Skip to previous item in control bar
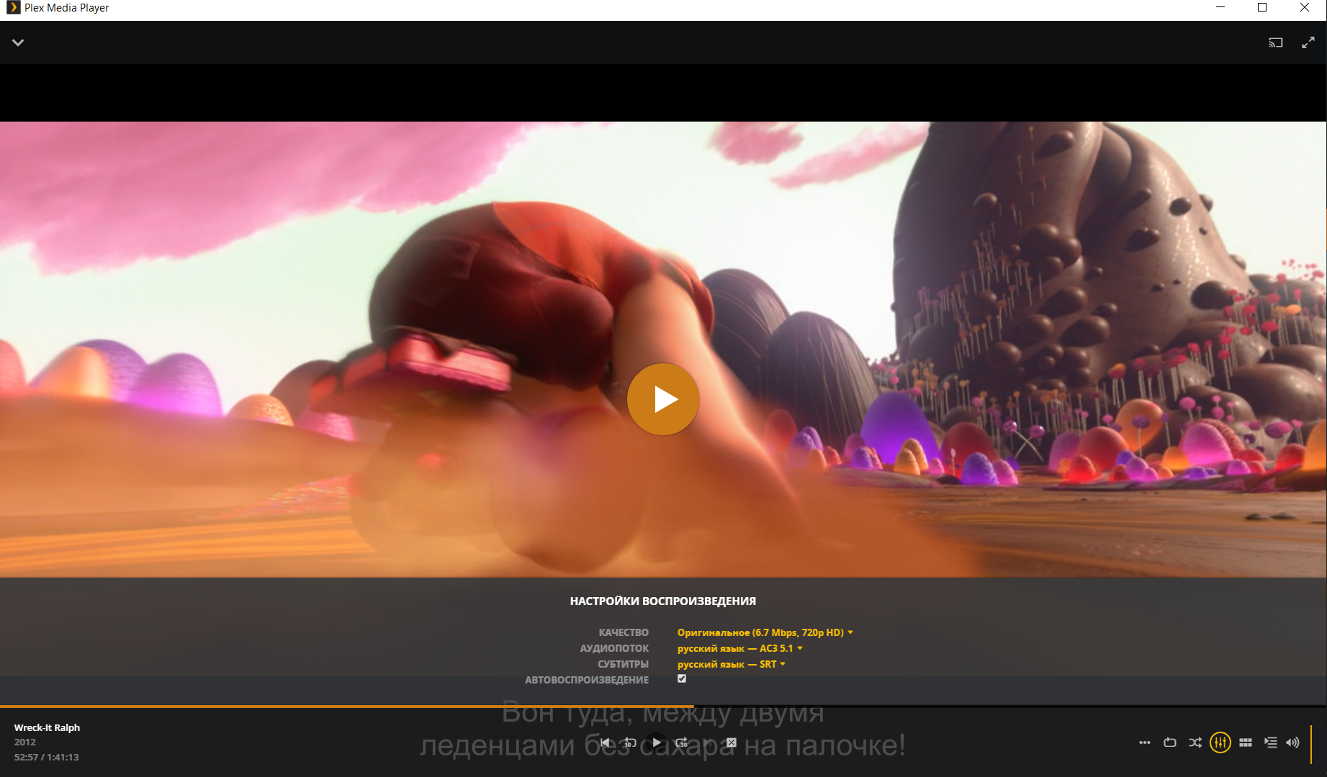The image size is (1327, 777). tap(605, 742)
